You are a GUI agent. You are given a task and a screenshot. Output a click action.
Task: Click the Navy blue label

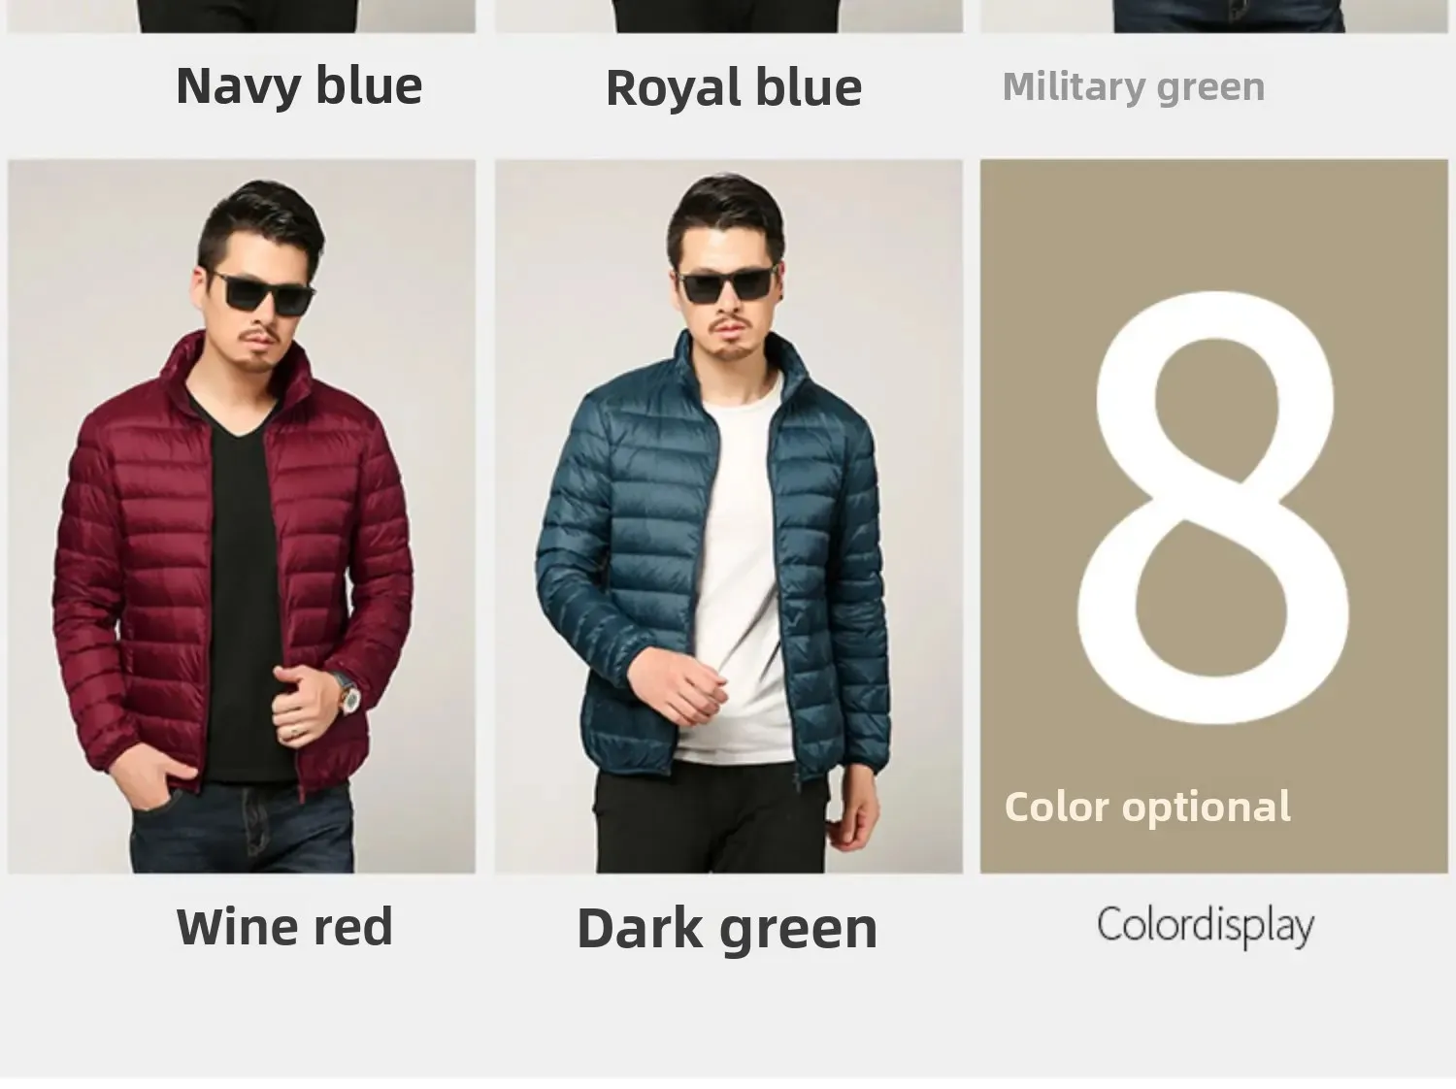pos(299,85)
